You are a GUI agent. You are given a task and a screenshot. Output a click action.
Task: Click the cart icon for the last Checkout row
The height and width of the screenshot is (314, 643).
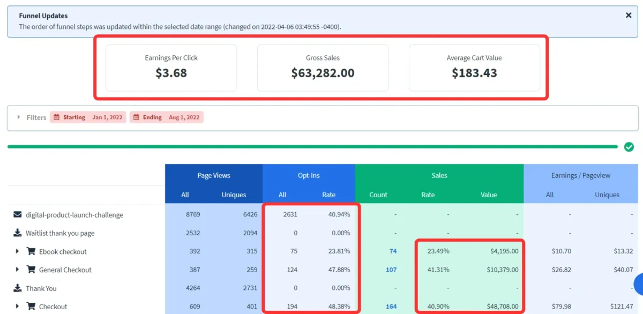coord(31,306)
